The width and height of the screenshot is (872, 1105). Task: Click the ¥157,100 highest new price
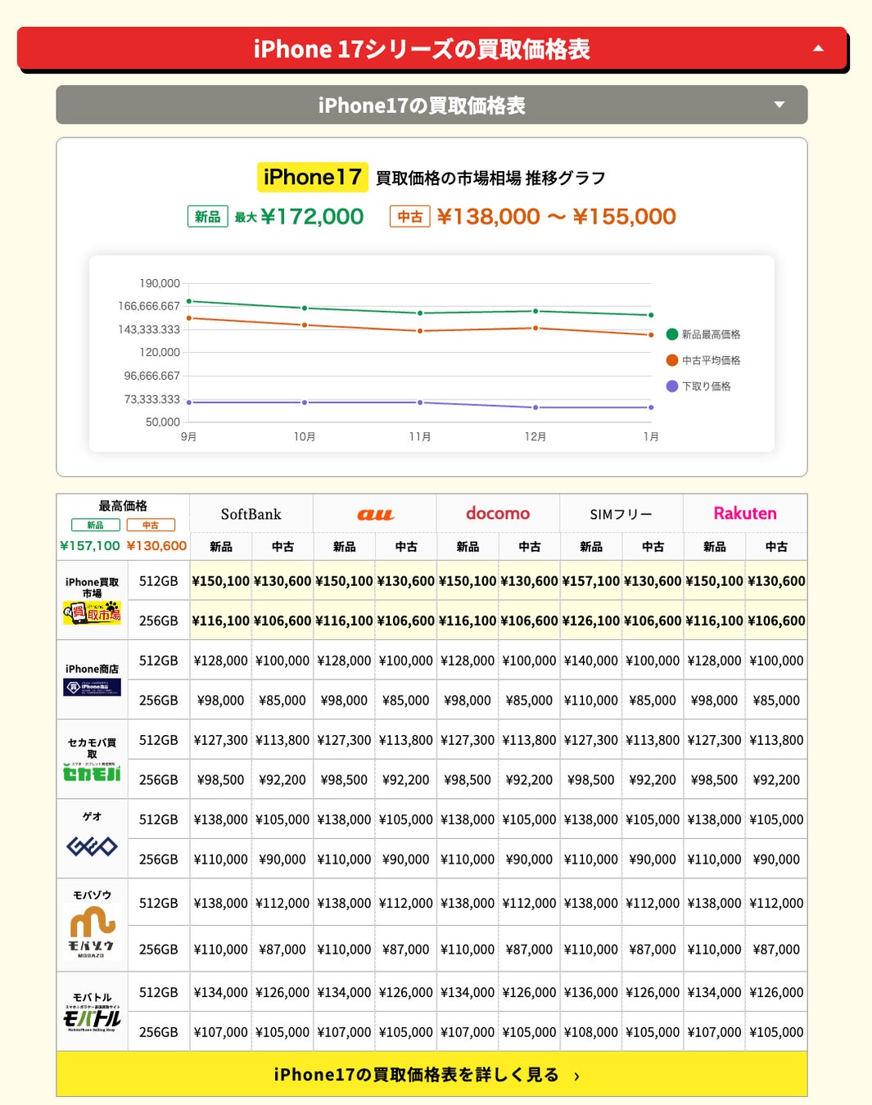tap(90, 545)
